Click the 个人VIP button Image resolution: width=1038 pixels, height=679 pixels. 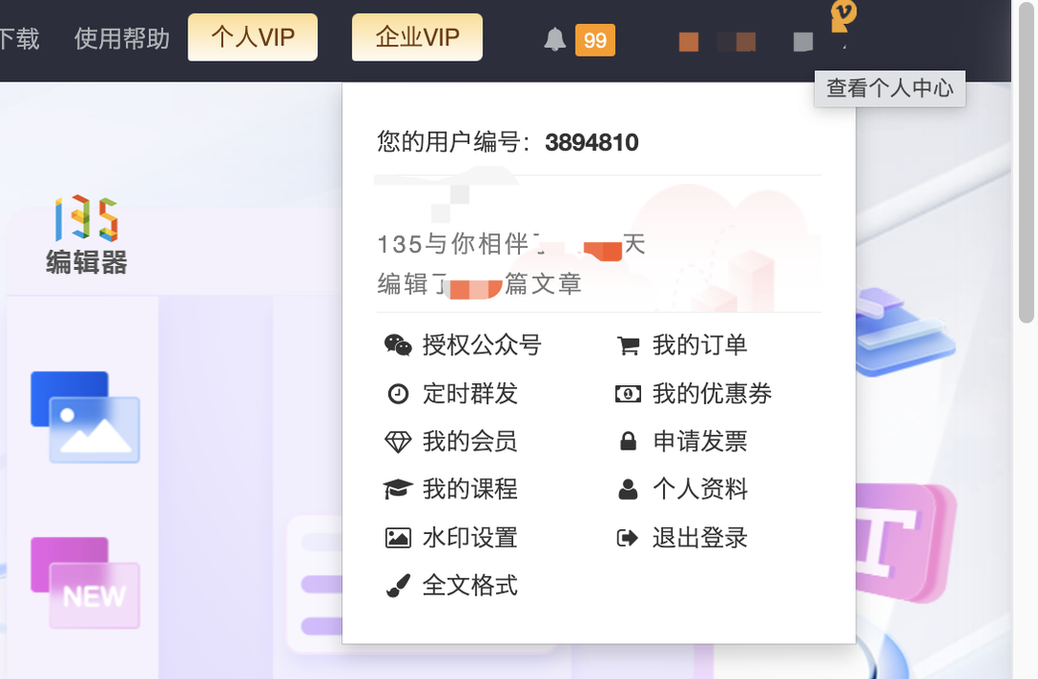[x=253, y=38]
